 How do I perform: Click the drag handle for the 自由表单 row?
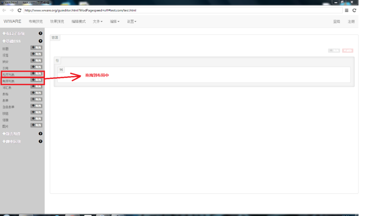(x=36, y=106)
